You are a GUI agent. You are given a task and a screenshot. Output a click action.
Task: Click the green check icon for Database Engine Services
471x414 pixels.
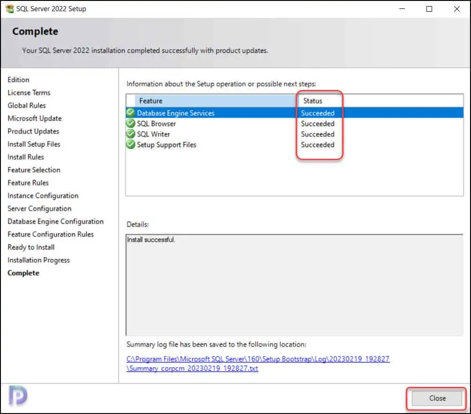pos(131,112)
